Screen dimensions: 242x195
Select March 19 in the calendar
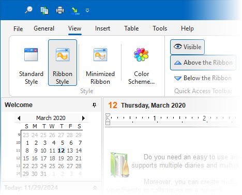tap(61, 158)
